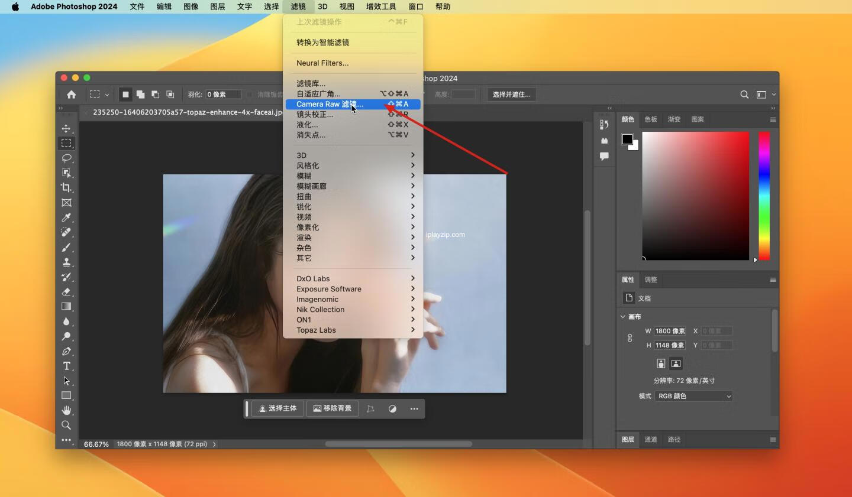
Task: Open the tool preset picker dropdown
Action: (x=98, y=95)
